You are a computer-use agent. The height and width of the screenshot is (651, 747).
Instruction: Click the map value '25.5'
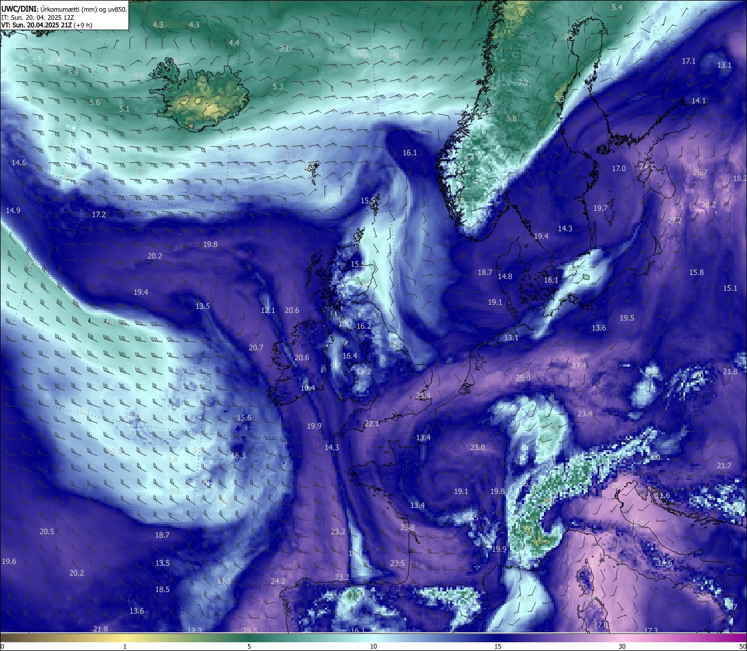pos(250,631)
